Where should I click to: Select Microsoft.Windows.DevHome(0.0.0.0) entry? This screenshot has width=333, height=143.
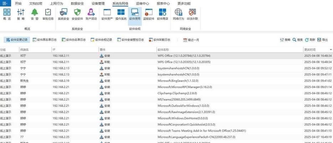pos(183,118)
